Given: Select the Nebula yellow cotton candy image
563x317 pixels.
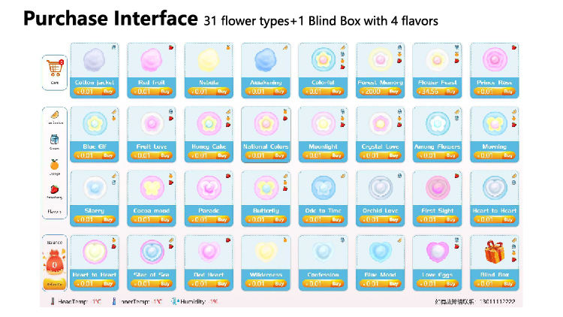Looking at the screenshot, I should pos(208,59).
